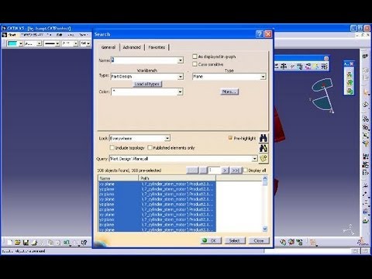Open the Start menu in CATIA menu bar
Image resolution: width=372 pixels, height=279 pixels.
pos(12,35)
